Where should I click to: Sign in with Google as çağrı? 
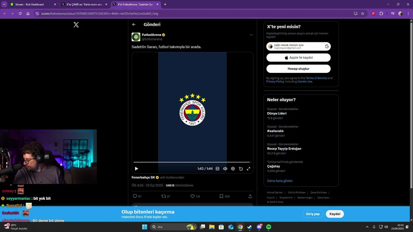(x=298, y=46)
